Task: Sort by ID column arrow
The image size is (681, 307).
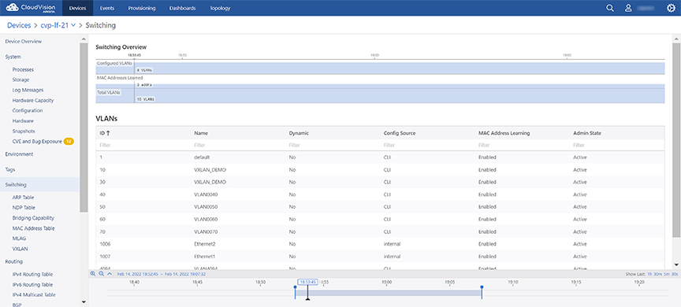Action: click(108, 133)
